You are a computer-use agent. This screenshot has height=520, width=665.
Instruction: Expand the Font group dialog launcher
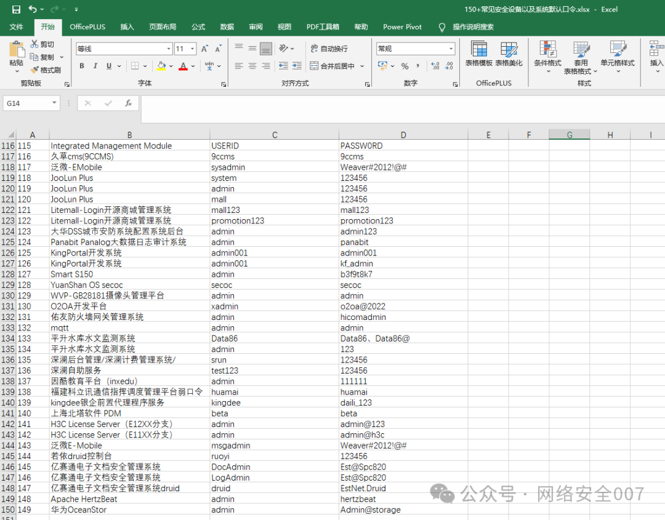point(224,84)
